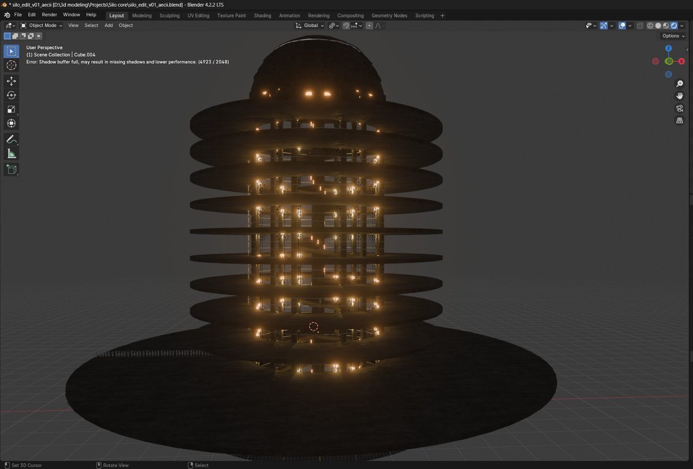
Task: Click the Blender logo menu icon
Action: tap(7, 15)
